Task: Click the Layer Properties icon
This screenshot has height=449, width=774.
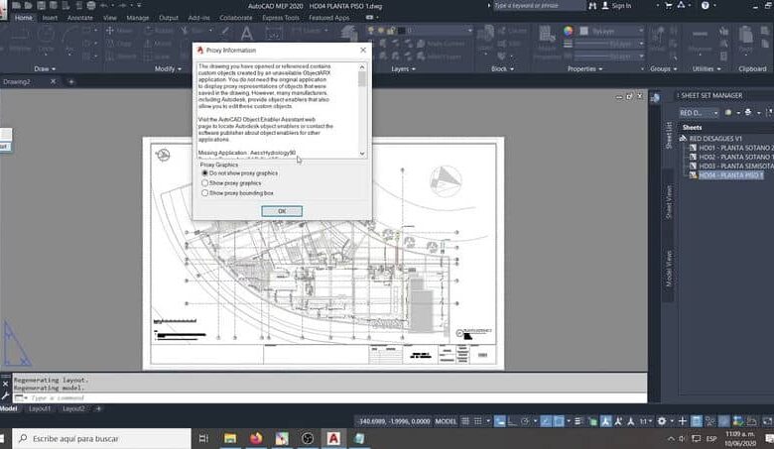Action: 349,34
